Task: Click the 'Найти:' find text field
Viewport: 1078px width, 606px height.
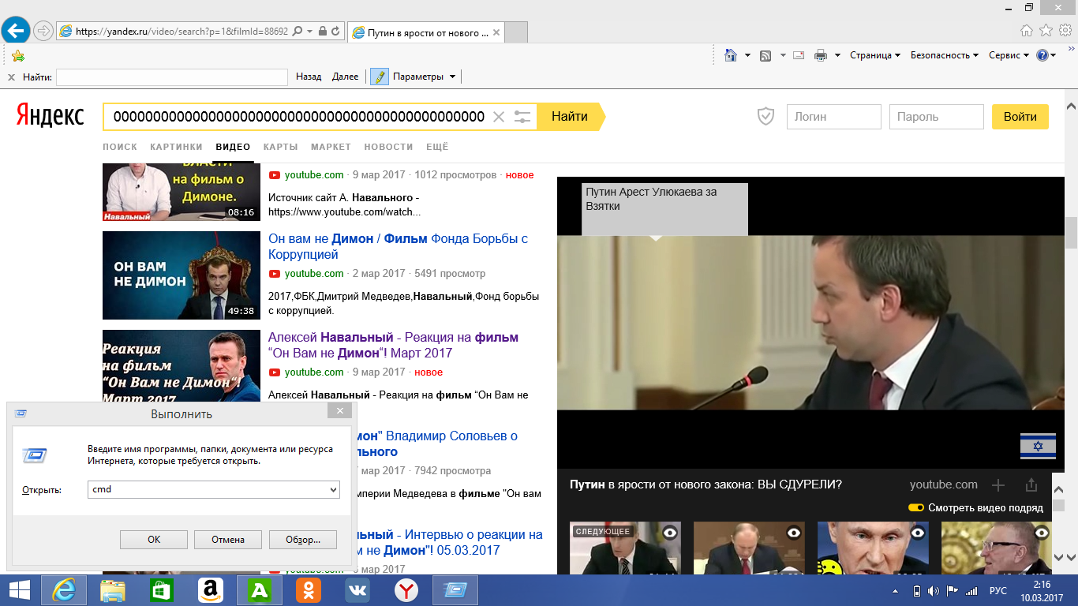Action: (172, 77)
